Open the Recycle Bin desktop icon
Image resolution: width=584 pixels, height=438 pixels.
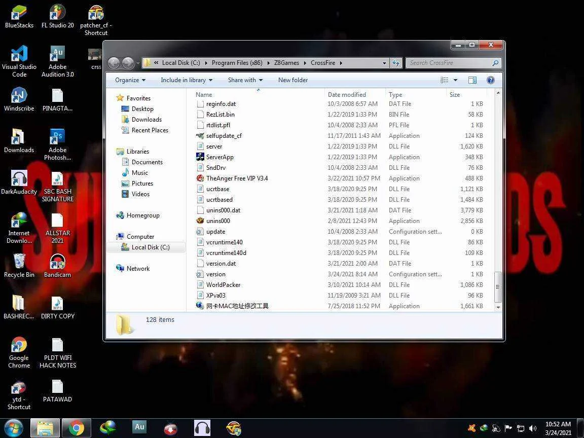click(x=19, y=266)
